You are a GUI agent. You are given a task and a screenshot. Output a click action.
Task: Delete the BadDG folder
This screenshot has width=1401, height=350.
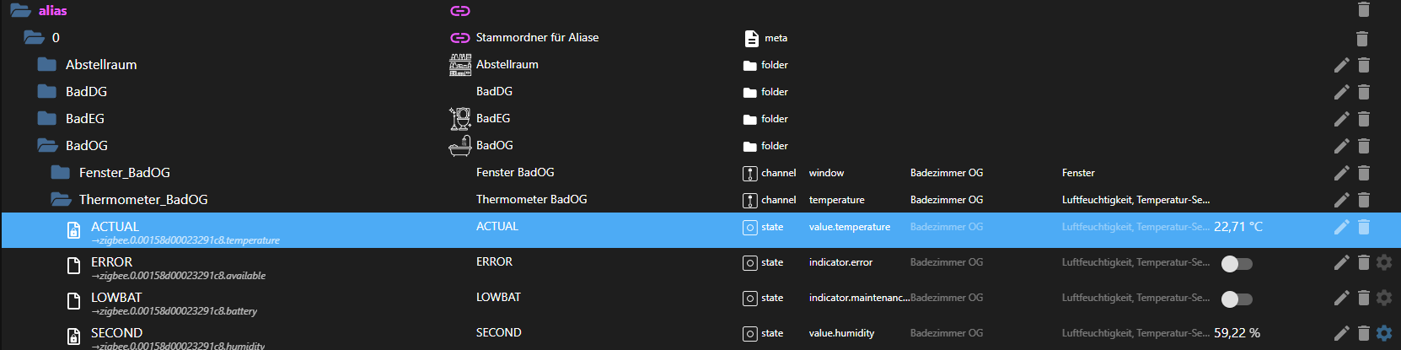tap(1364, 92)
